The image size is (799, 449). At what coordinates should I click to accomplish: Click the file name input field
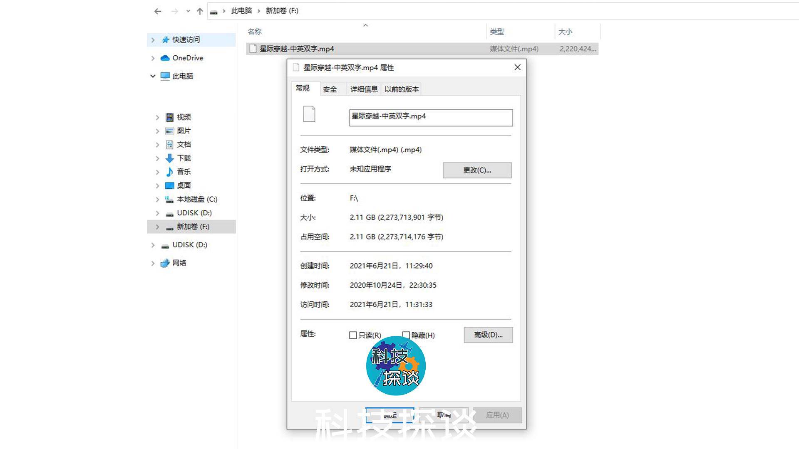coord(431,118)
